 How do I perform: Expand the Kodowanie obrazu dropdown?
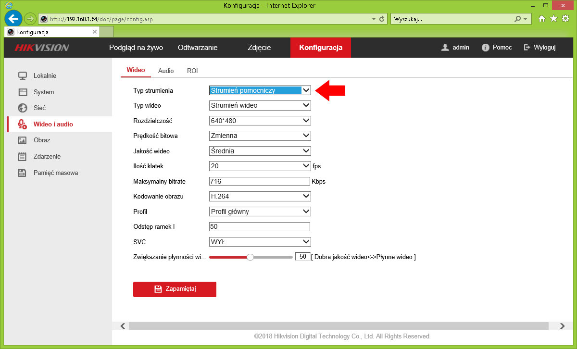click(260, 196)
